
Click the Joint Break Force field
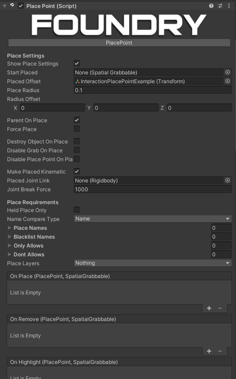pos(153,189)
